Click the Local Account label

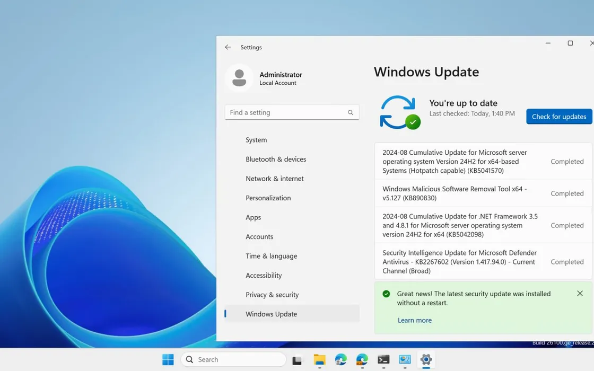[x=278, y=83]
